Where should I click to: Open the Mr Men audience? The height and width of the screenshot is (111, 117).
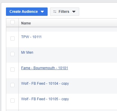coord(27,53)
